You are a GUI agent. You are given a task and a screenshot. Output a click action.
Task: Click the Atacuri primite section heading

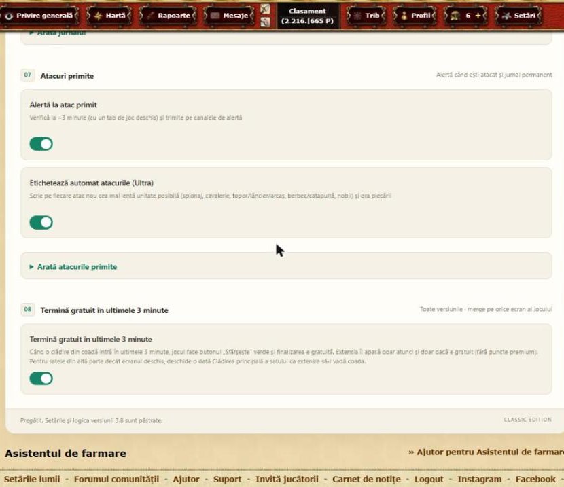click(67, 76)
